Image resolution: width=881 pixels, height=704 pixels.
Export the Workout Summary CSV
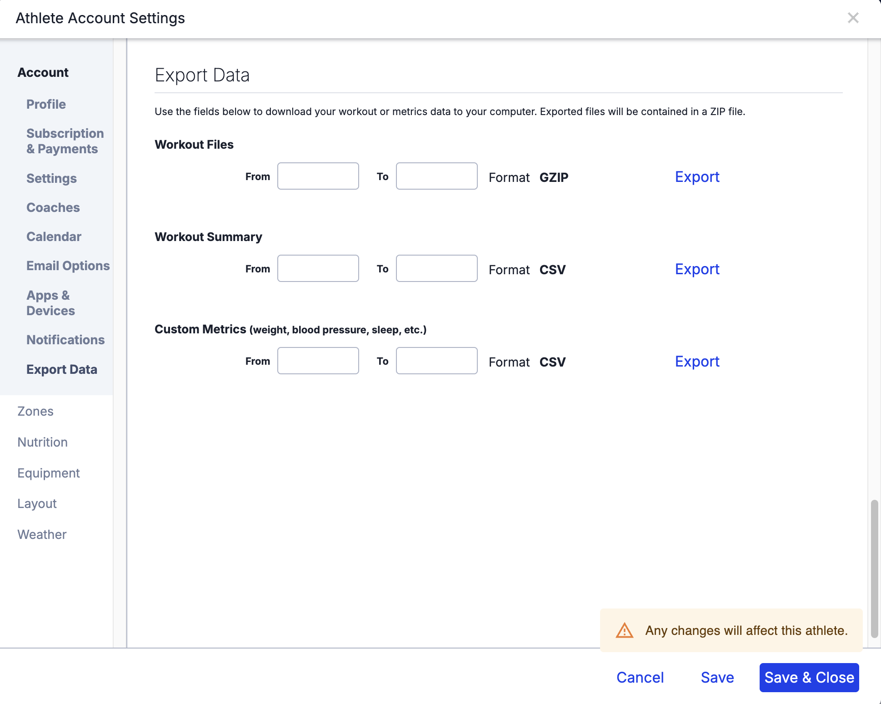[x=697, y=269]
